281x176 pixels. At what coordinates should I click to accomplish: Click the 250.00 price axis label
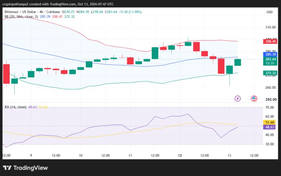(x=271, y=100)
